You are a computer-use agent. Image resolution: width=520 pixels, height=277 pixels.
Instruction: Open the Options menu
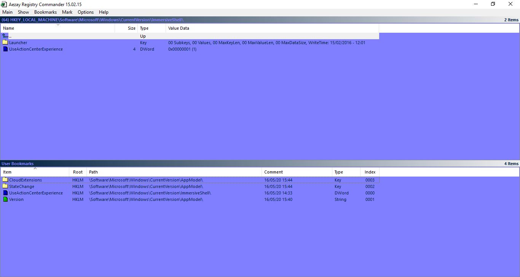tap(85, 12)
